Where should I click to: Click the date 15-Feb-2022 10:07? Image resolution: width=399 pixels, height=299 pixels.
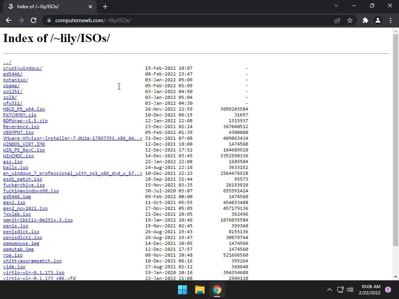(x=169, y=68)
